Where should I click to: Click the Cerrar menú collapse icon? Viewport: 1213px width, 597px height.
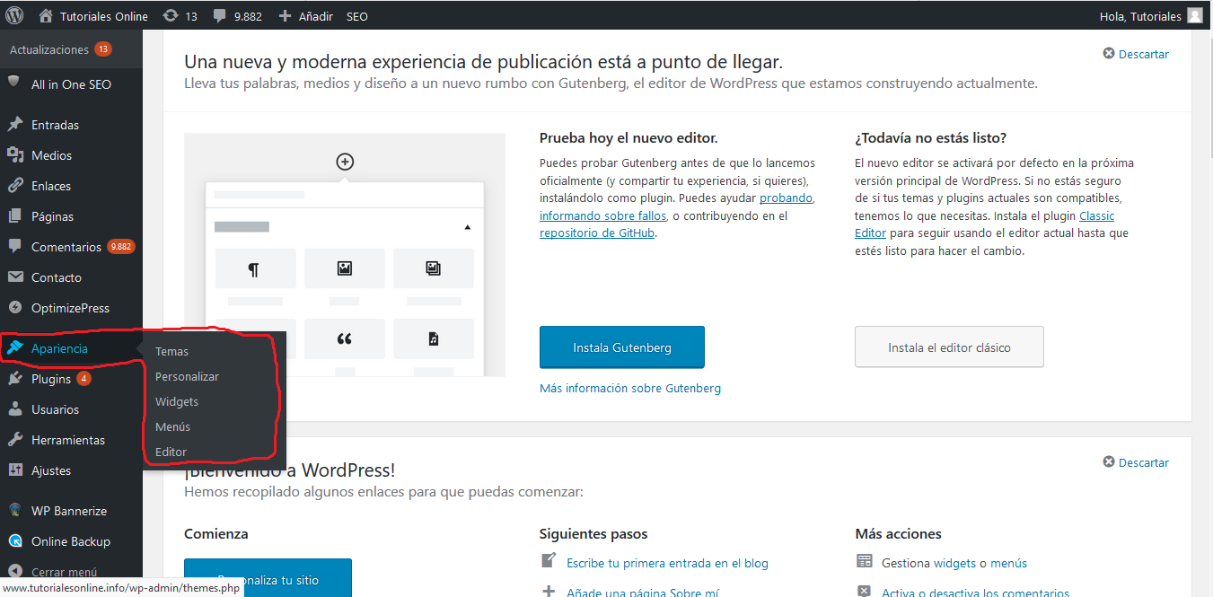[x=15, y=572]
